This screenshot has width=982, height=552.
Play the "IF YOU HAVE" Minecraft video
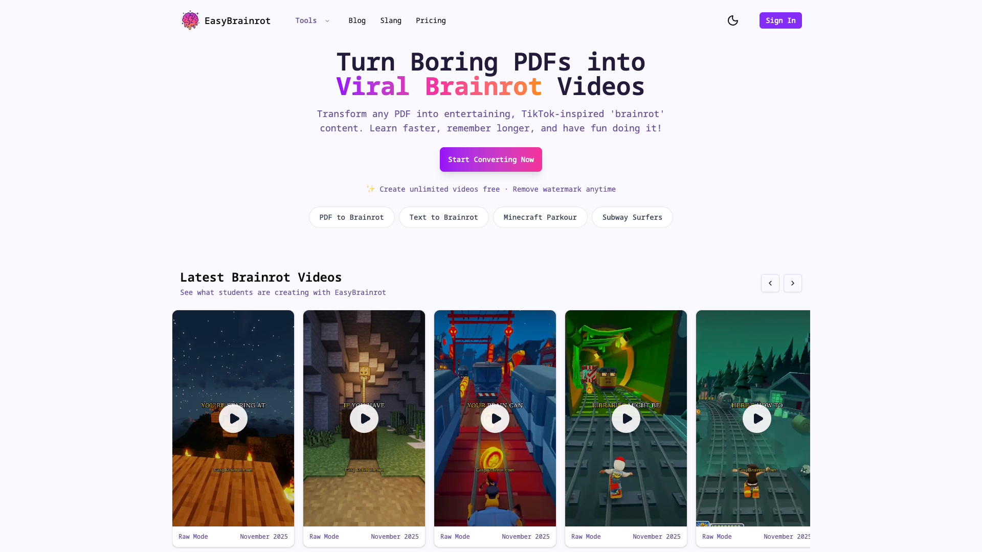tap(364, 419)
